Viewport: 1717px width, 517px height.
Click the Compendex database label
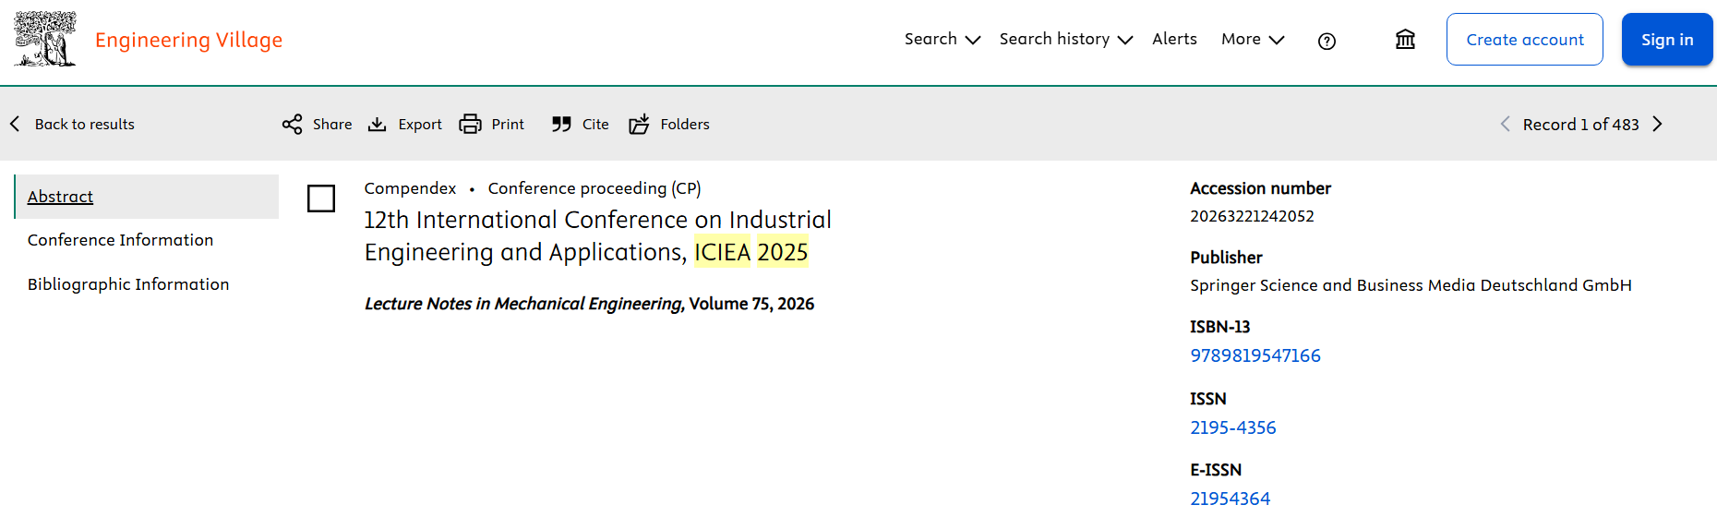pyautogui.click(x=410, y=188)
